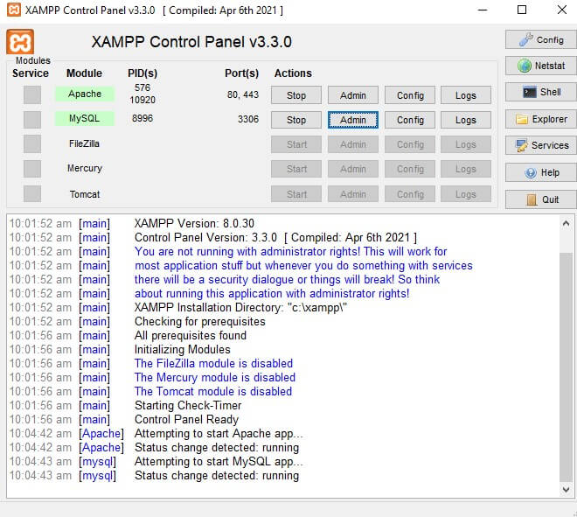Click the XAMPP title bar icon

click(x=14, y=10)
